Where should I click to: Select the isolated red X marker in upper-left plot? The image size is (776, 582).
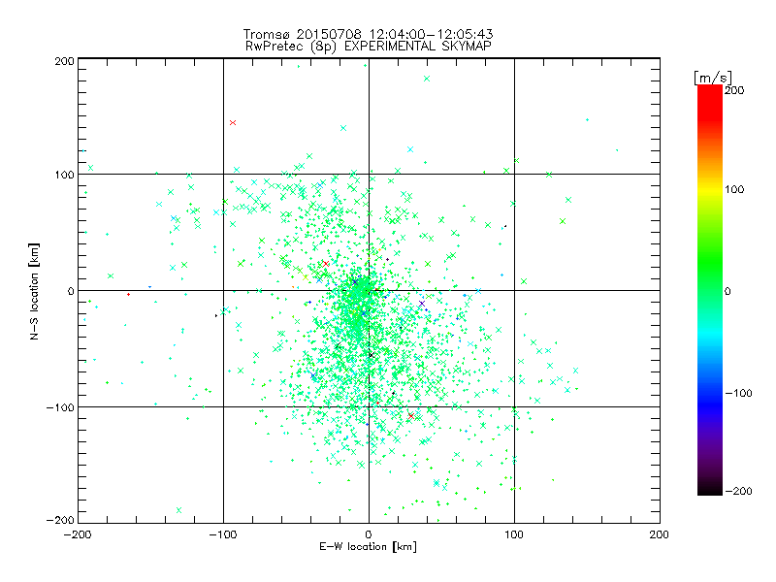pyautogui.click(x=233, y=123)
